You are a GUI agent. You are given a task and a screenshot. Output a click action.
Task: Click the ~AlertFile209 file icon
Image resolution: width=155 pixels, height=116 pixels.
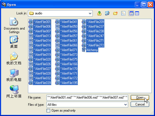[84, 22]
